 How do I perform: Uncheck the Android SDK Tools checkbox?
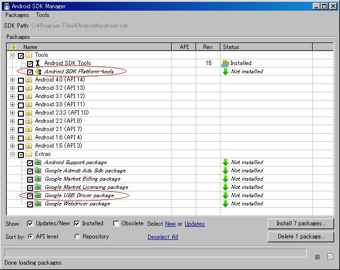click(30, 64)
